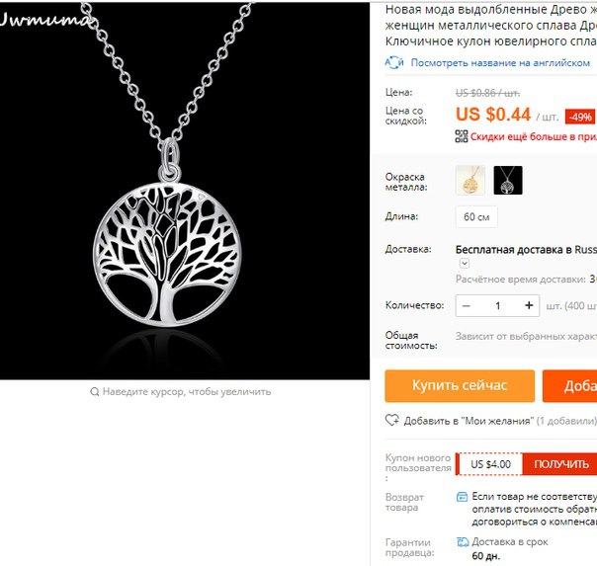
Task: Choose the 60 см length option
Action: pos(476,216)
